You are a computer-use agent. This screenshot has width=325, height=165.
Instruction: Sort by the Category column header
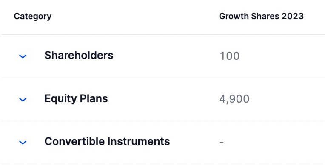click(32, 17)
